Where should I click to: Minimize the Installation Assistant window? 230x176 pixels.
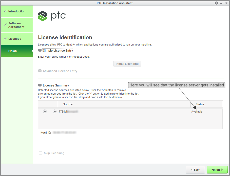point(221,3)
